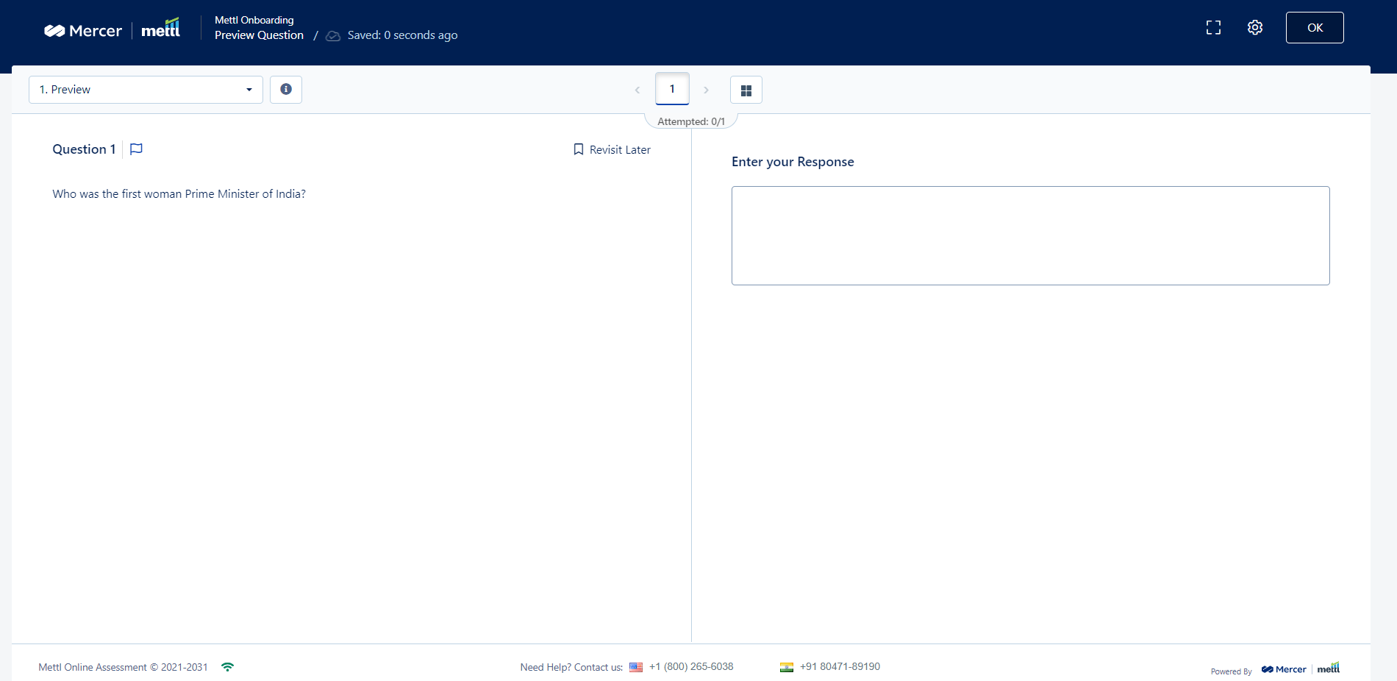Click the cloud saved status icon
The width and height of the screenshot is (1397, 681).
click(333, 36)
